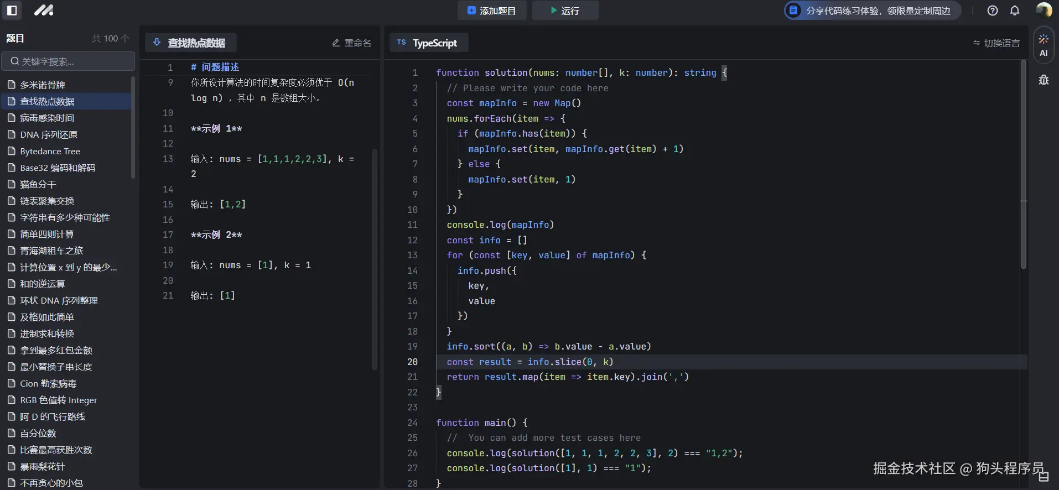Click the 关键字搜索 search field

[69, 61]
